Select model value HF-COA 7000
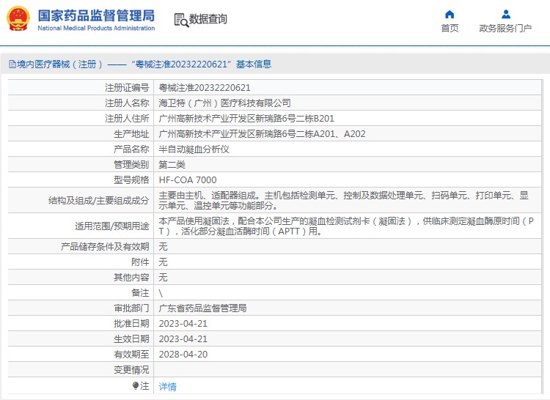The image size is (550, 400). pos(188,180)
